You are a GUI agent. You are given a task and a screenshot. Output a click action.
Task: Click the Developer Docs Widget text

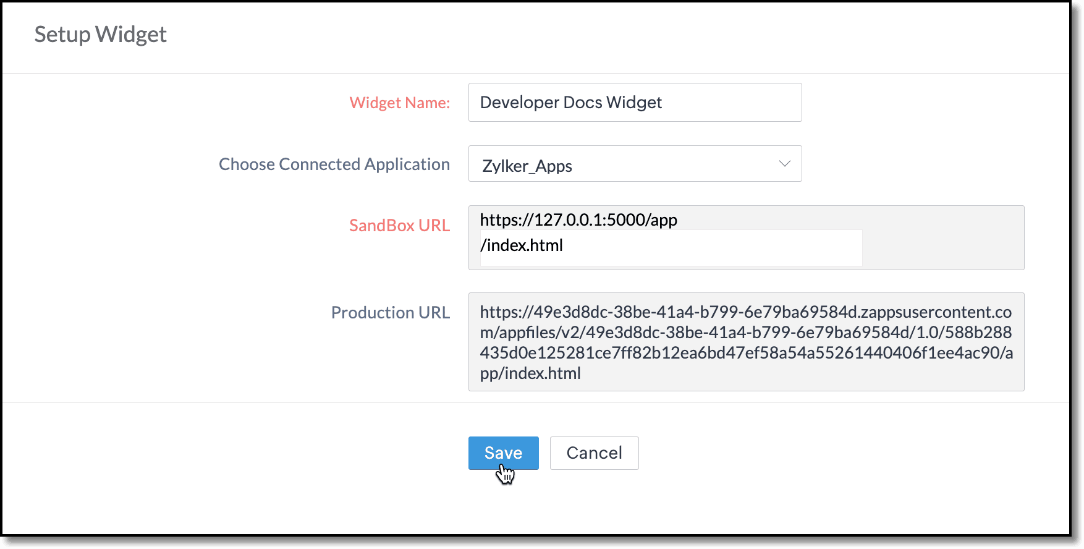tap(570, 103)
